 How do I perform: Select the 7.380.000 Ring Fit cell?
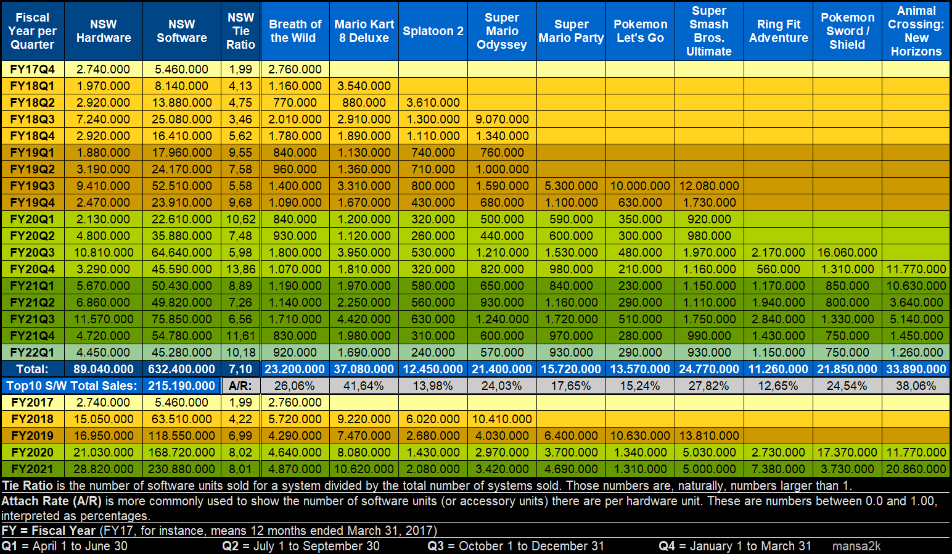(x=779, y=469)
